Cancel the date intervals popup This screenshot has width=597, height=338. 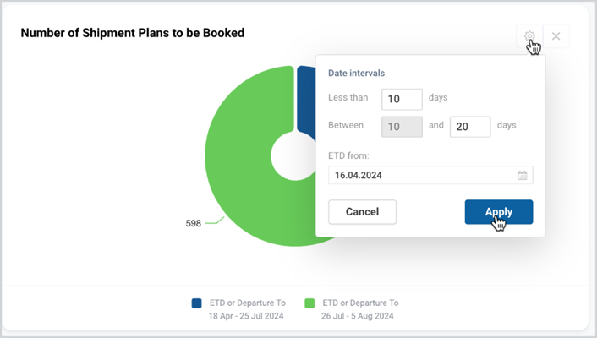[362, 212]
